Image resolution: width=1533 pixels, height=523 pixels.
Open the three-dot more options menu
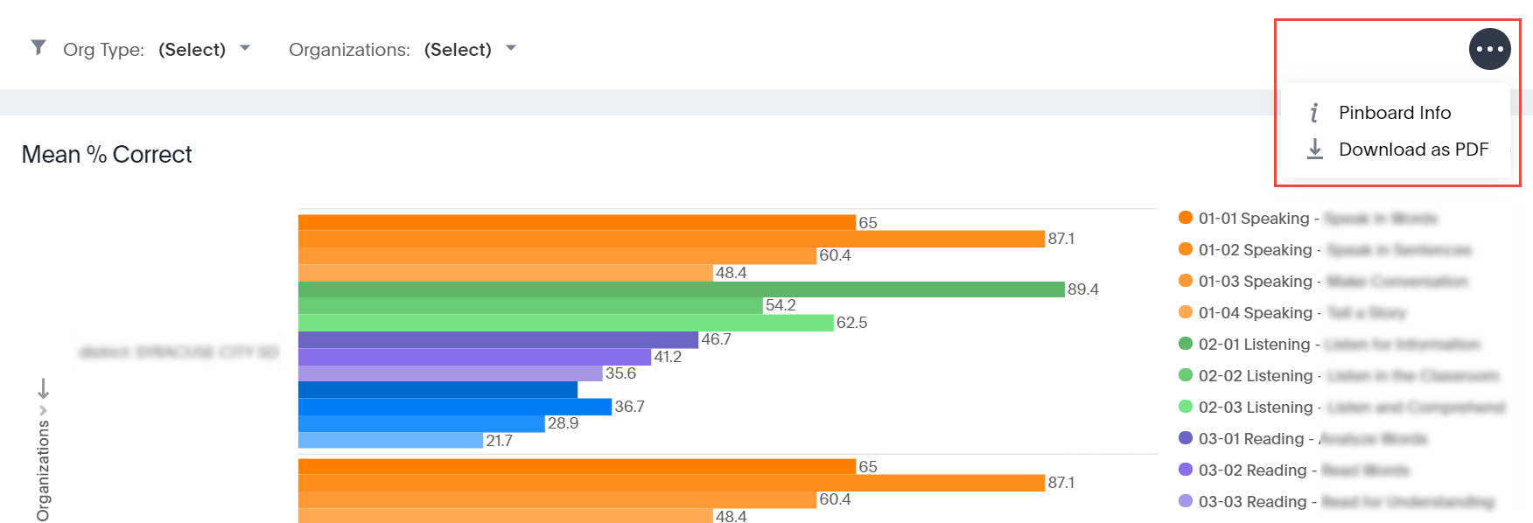coord(1489,49)
